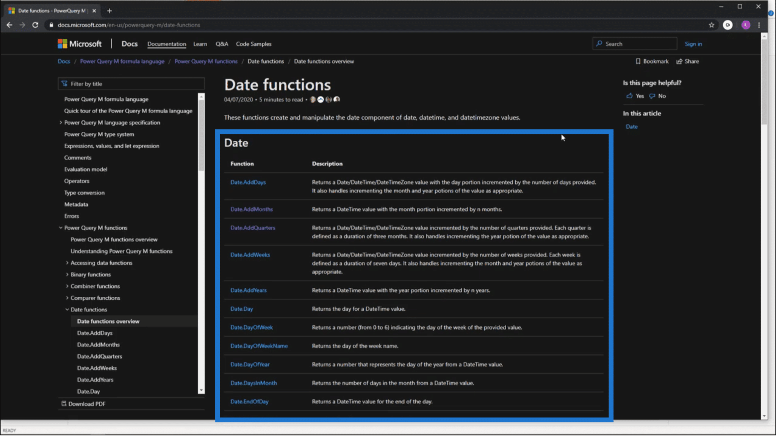
Task: Open the Date.AddYears link in table
Action: coord(248,290)
